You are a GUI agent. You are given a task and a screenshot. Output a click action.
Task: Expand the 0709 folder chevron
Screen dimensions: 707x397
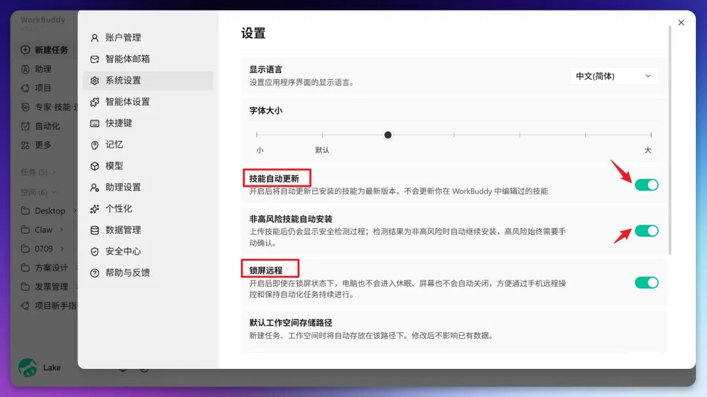62,249
